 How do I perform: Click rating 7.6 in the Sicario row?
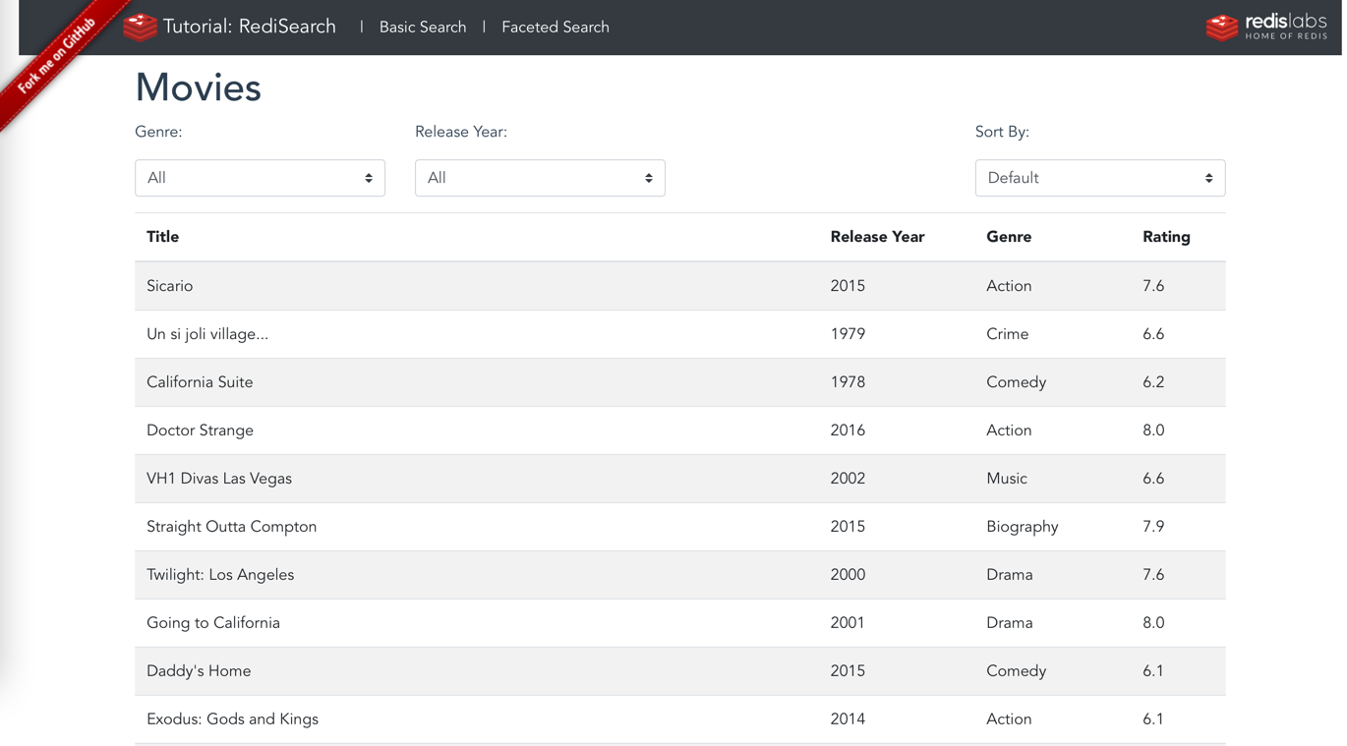point(1153,286)
